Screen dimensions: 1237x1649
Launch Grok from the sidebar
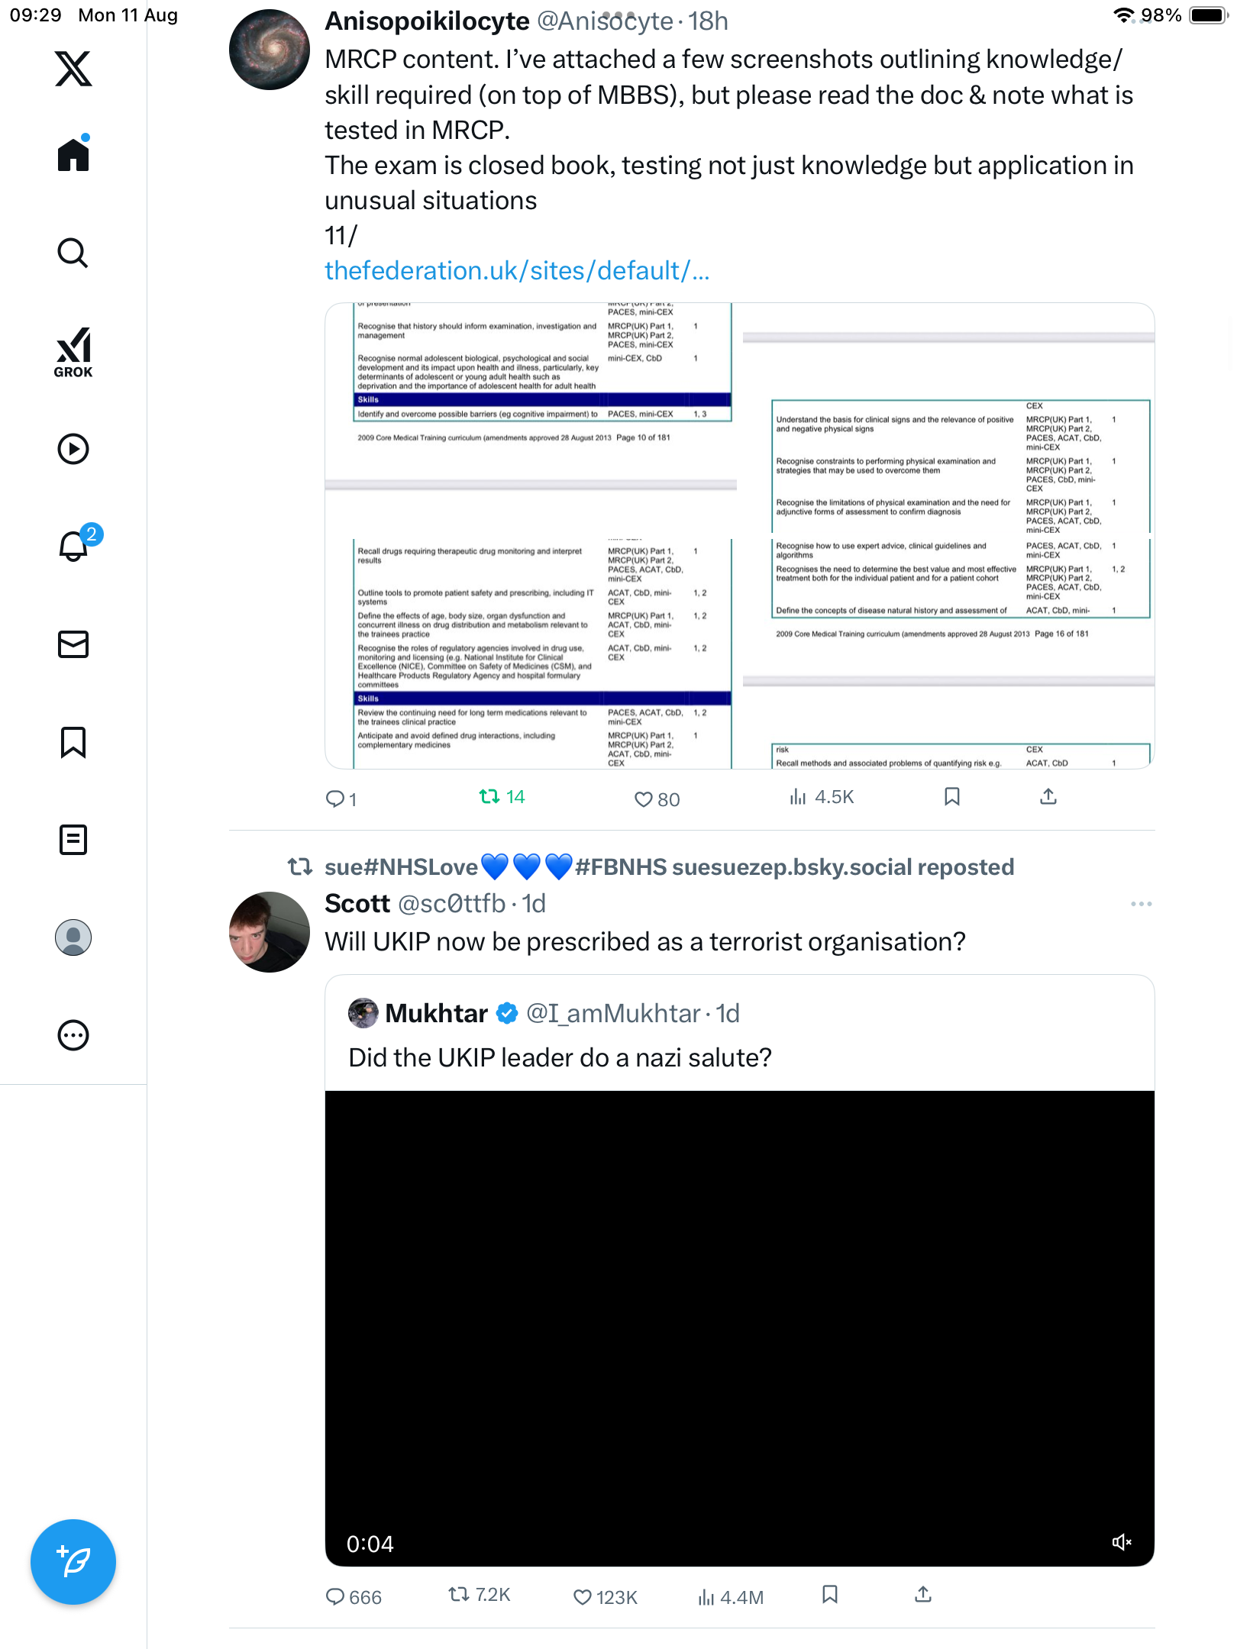coord(73,352)
